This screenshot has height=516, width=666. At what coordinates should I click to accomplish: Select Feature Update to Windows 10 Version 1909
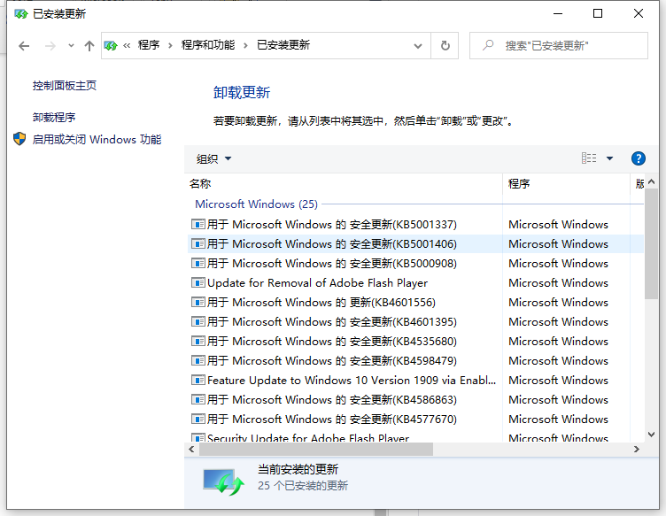(x=415, y=381)
